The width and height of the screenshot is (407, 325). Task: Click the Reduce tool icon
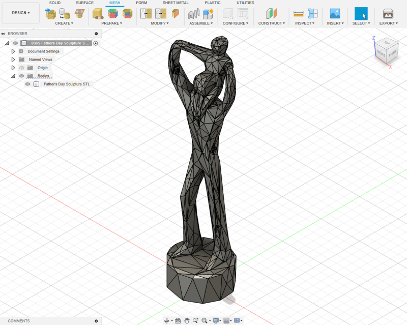click(x=129, y=14)
